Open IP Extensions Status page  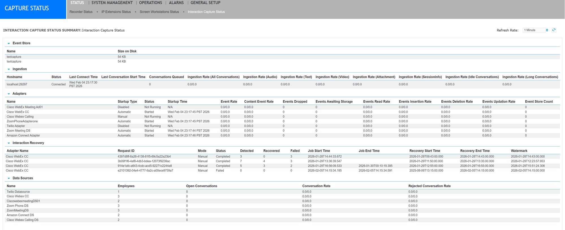point(116,12)
